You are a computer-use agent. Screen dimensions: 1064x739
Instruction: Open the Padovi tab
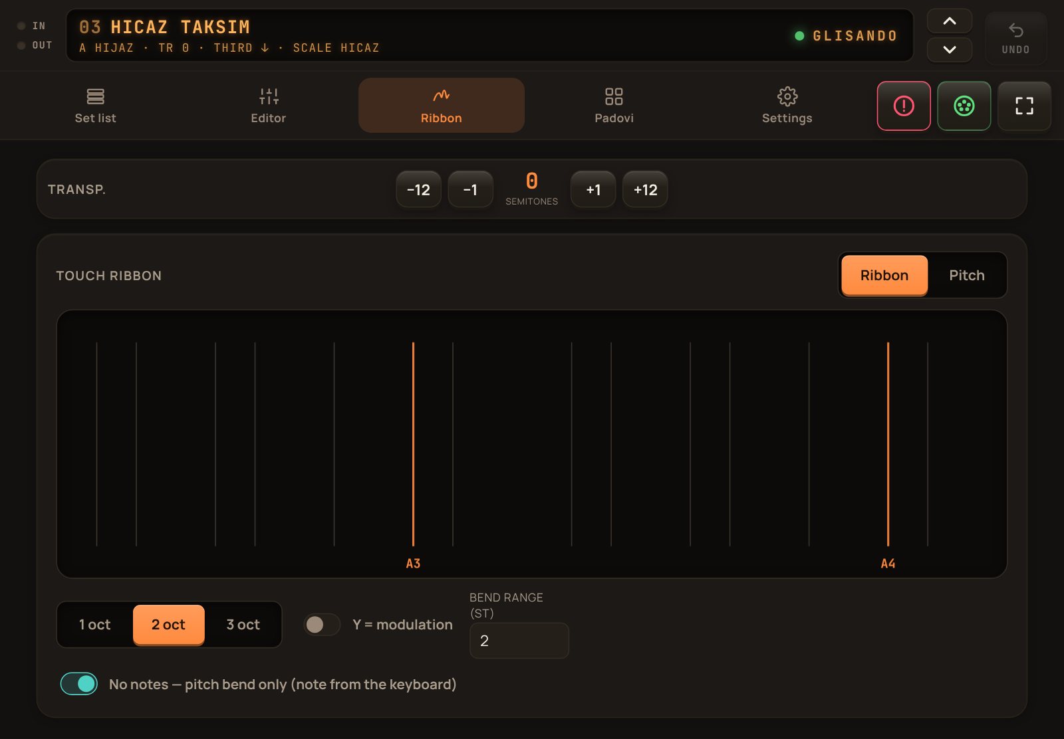point(614,106)
